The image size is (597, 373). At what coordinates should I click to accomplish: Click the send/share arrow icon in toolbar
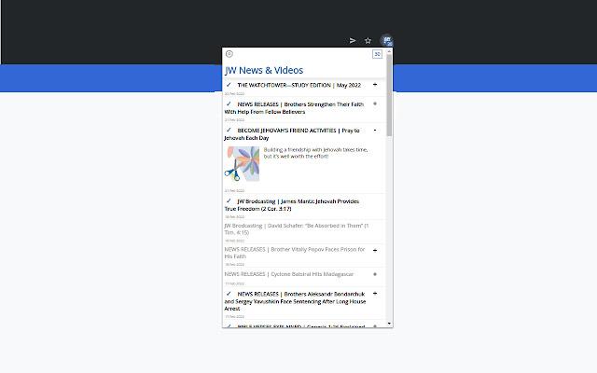353,40
